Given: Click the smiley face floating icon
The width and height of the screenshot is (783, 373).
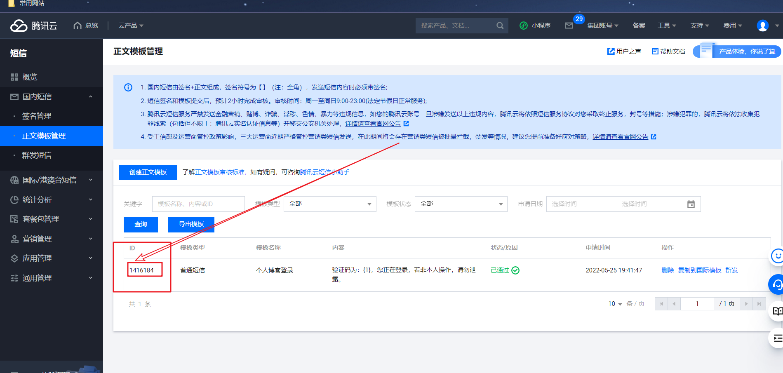Looking at the screenshot, I should point(777,256).
